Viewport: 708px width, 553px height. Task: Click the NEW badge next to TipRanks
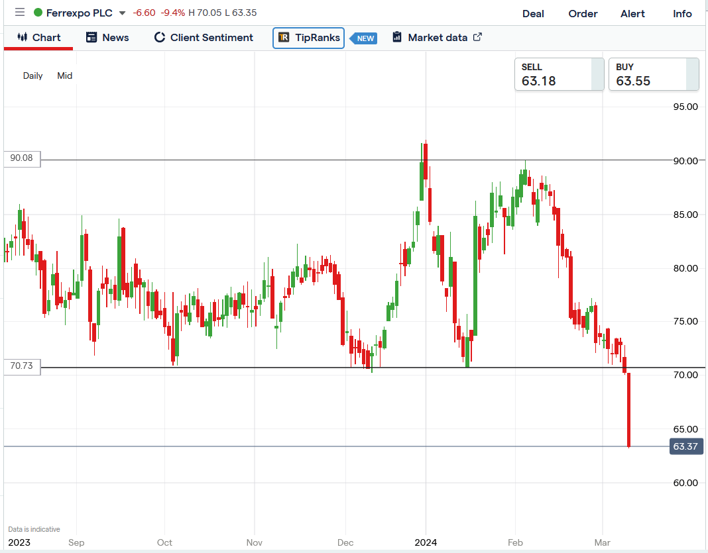364,38
